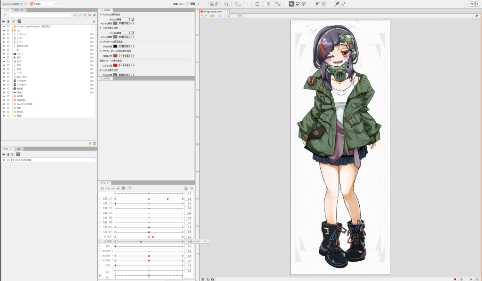Click the Parts panel search input field

40,15
